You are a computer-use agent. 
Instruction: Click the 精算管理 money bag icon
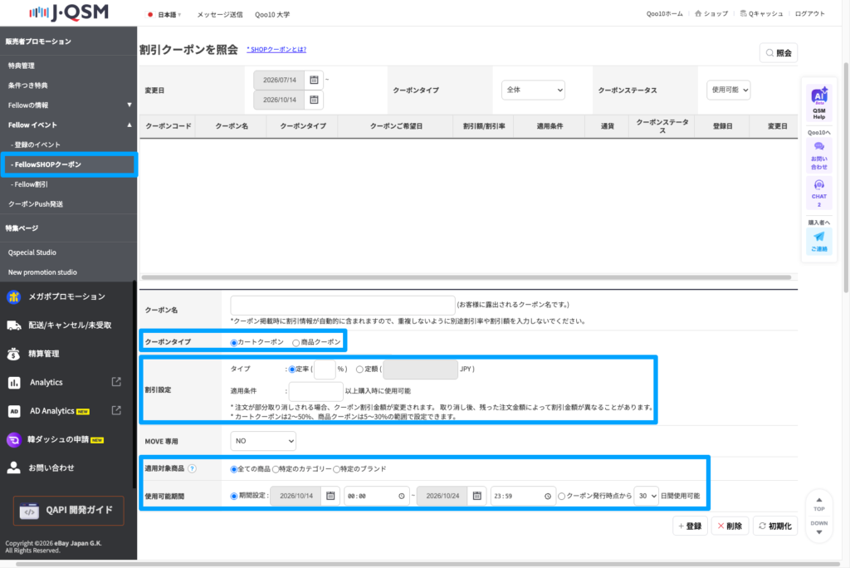pyautogui.click(x=13, y=354)
